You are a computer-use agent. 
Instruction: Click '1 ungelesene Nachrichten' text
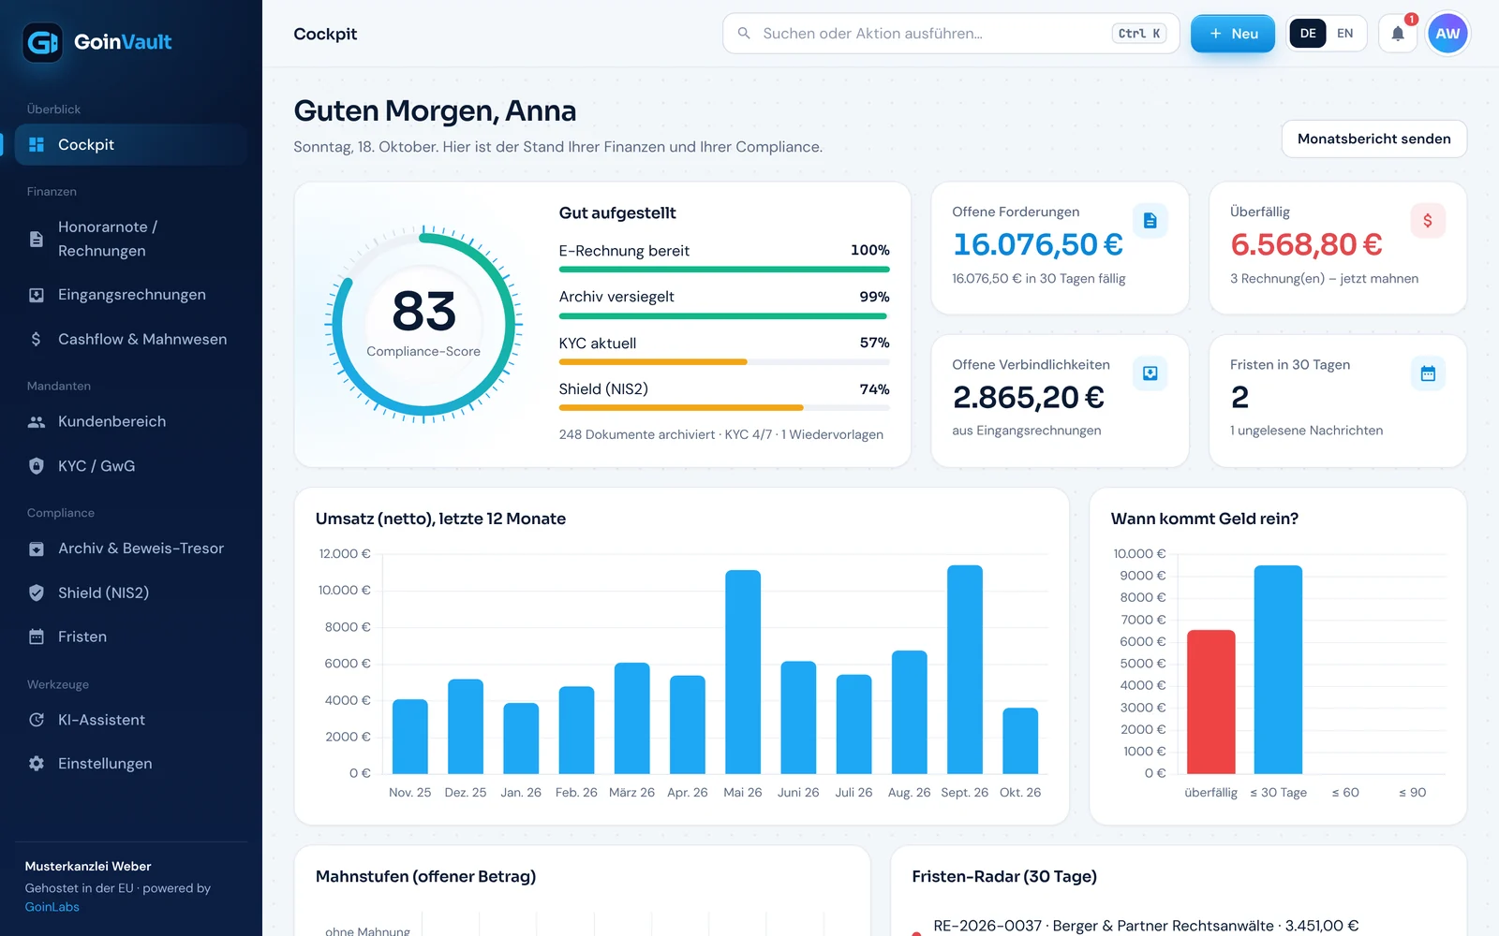(1306, 431)
